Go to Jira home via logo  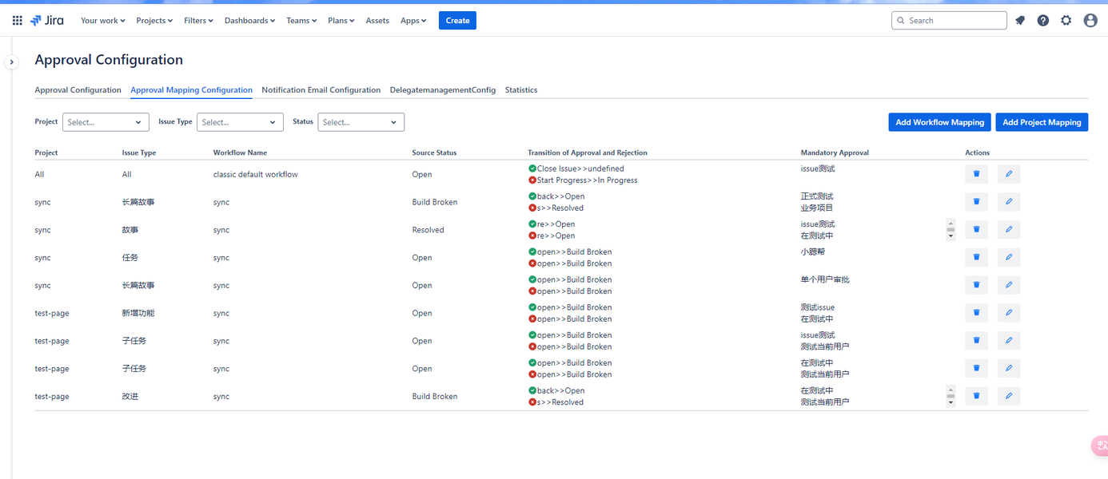(x=46, y=21)
